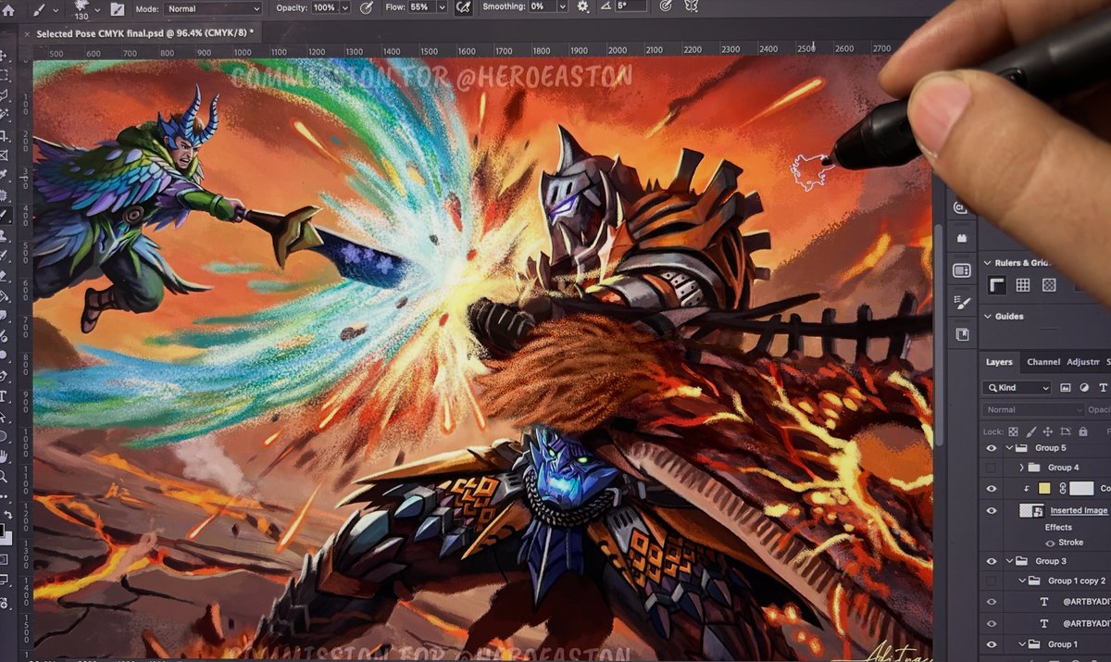
Task: Select the yellow fill color thumbnail
Action: pos(1044,489)
